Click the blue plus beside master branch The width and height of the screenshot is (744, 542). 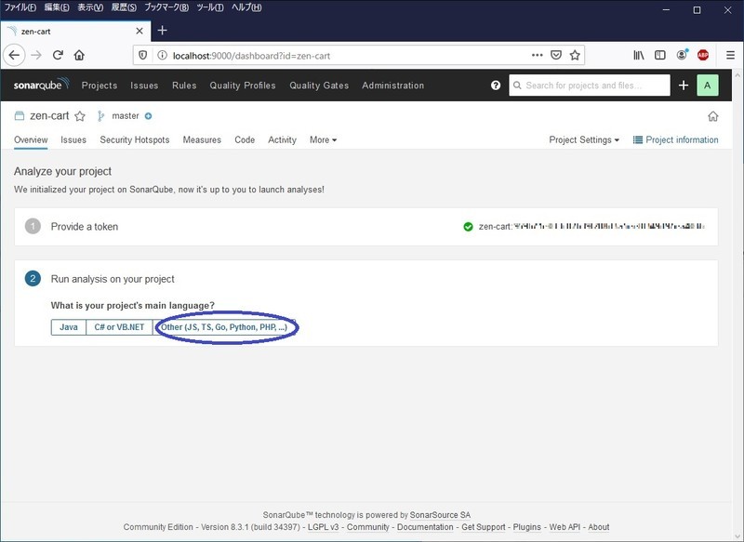pos(149,116)
